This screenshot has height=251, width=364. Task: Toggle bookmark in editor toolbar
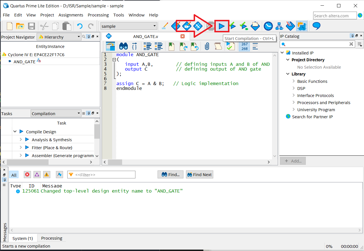click(171, 46)
